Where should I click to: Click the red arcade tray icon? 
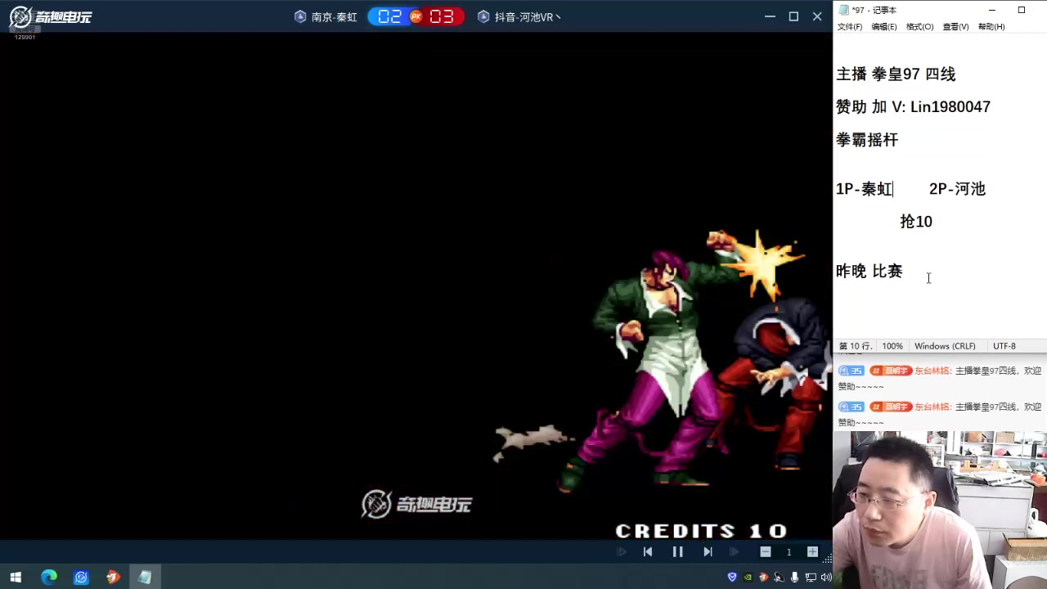point(763,578)
